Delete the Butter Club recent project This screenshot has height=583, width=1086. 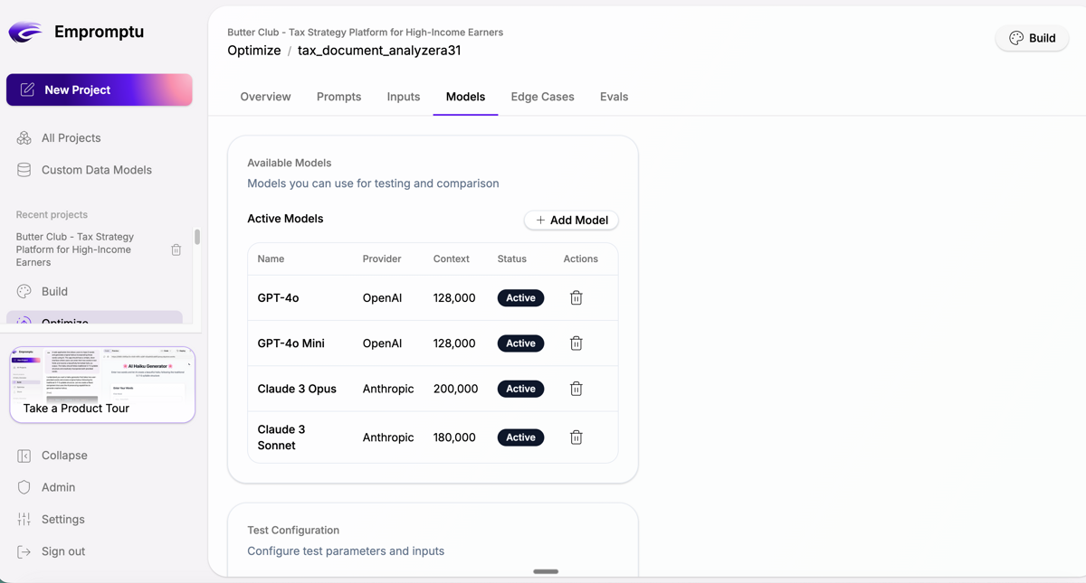click(176, 249)
